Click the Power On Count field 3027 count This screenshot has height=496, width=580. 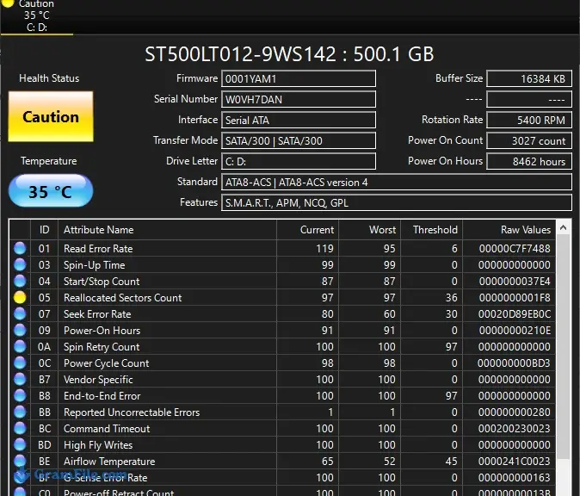pyautogui.click(x=529, y=141)
